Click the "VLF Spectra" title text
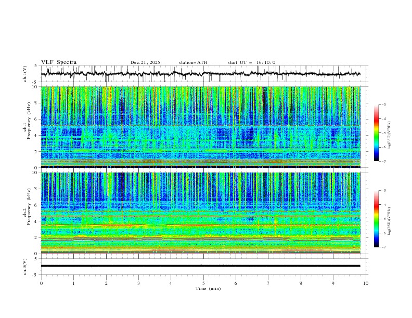The height and width of the screenshot is (318, 412). point(59,62)
